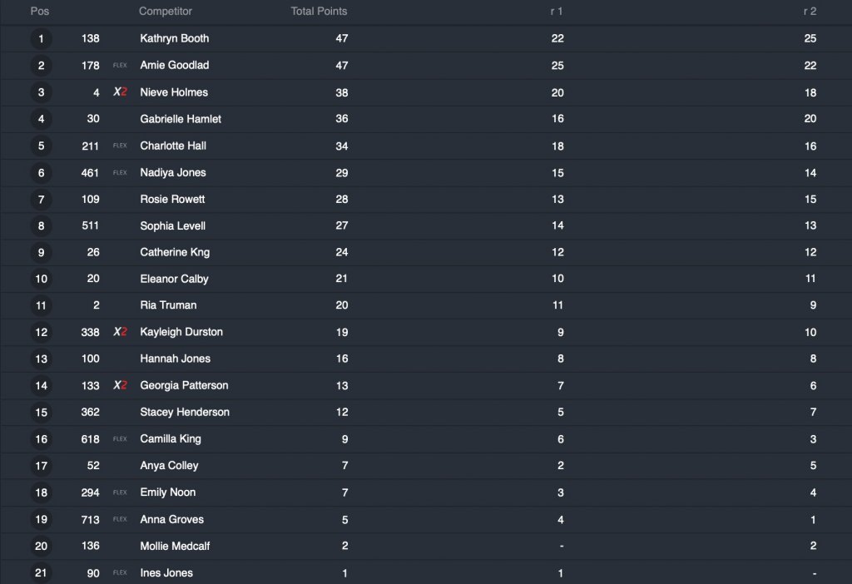Select competitor Gabrielle Hamlet
The image size is (852, 584).
coord(181,119)
